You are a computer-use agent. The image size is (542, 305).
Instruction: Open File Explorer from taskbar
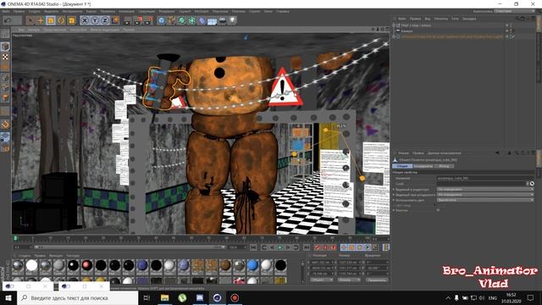coord(164,297)
